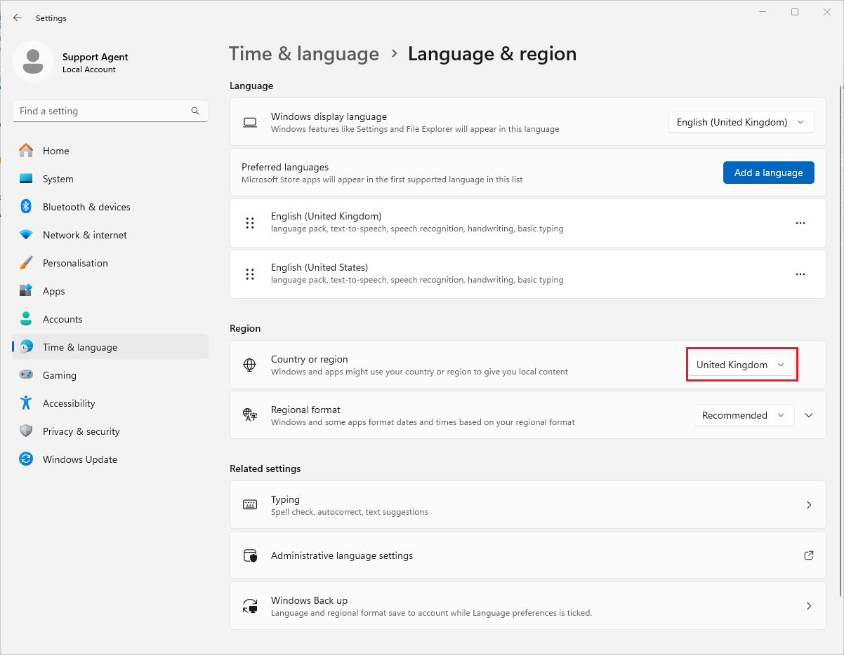This screenshot has width=844, height=655.
Task: Open the Regional format Recommended dropdown
Action: (744, 415)
